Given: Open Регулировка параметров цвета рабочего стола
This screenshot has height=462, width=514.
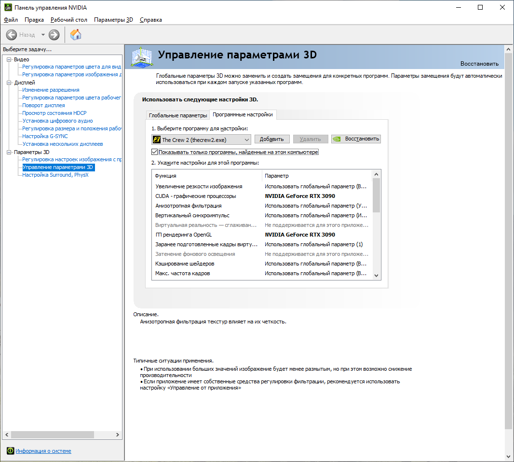Looking at the screenshot, I should tap(71, 98).
